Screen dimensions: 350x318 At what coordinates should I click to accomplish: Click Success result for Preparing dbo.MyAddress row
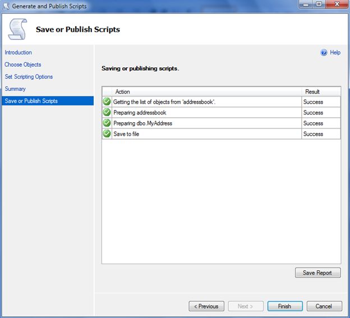[313, 123]
